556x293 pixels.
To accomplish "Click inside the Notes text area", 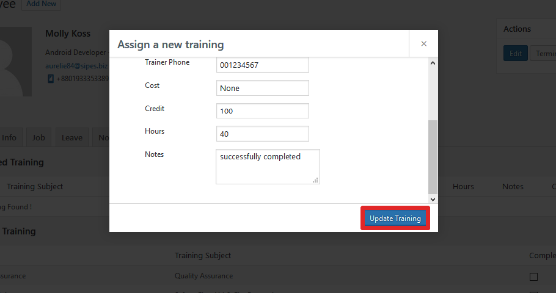I will pos(266,165).
